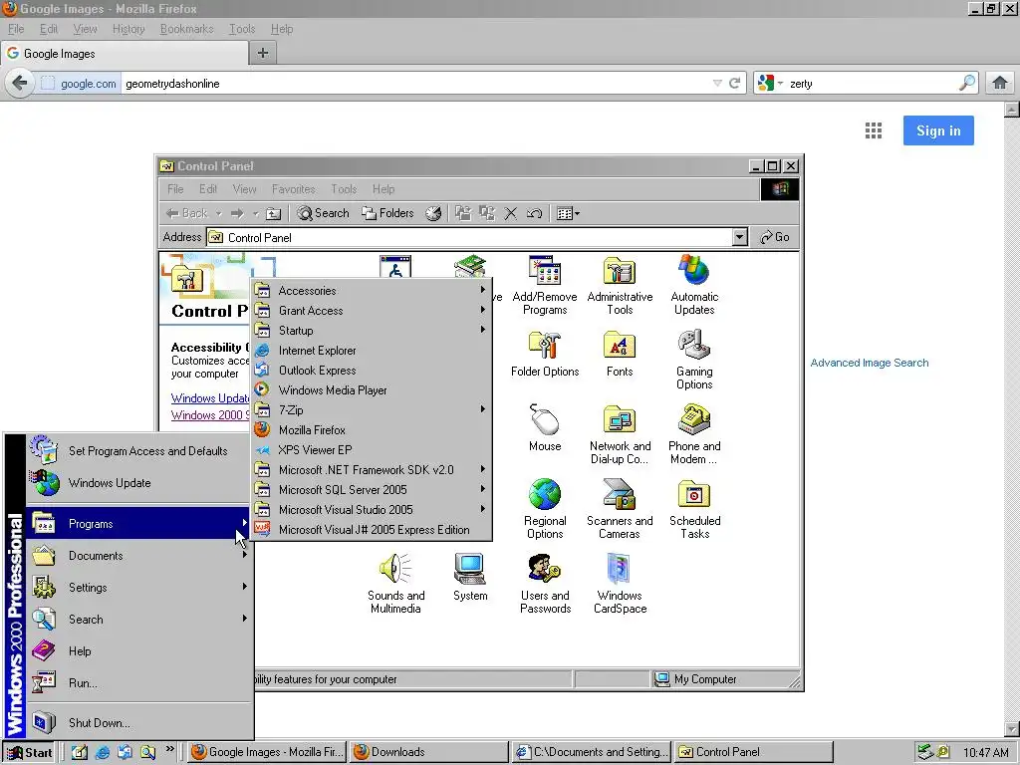Open the Views toolbar dropdown
The height and width of the screenshot is (765, 1020).
coord(568,213)
